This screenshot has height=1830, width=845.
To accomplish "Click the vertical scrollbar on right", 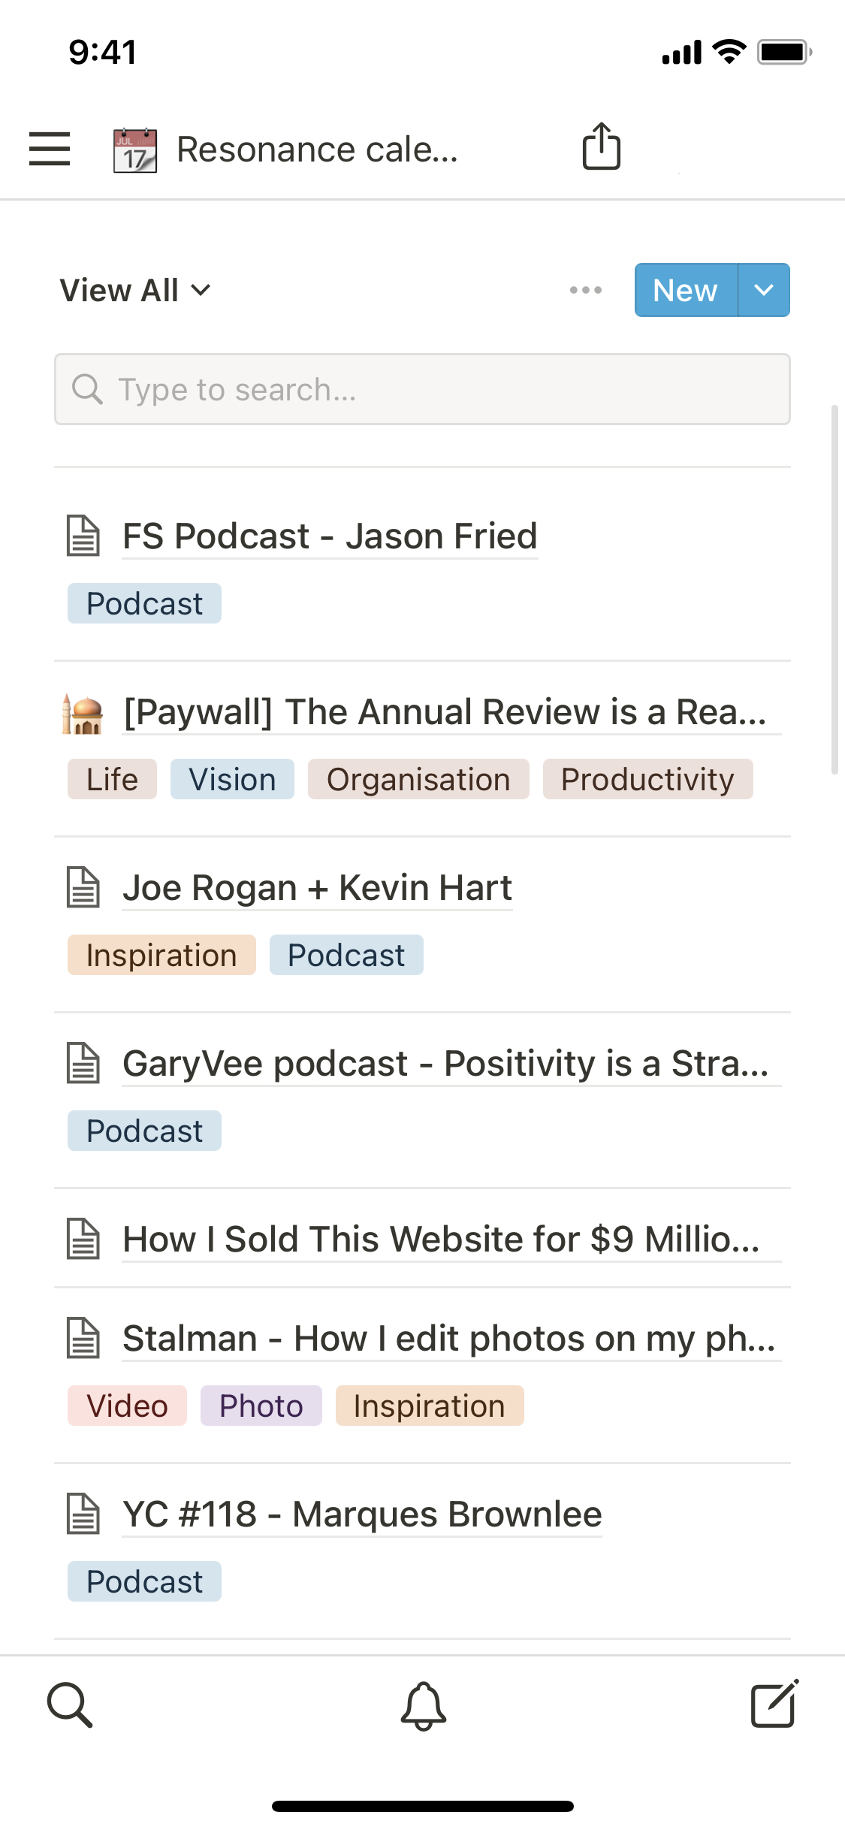I will [834, 590].
